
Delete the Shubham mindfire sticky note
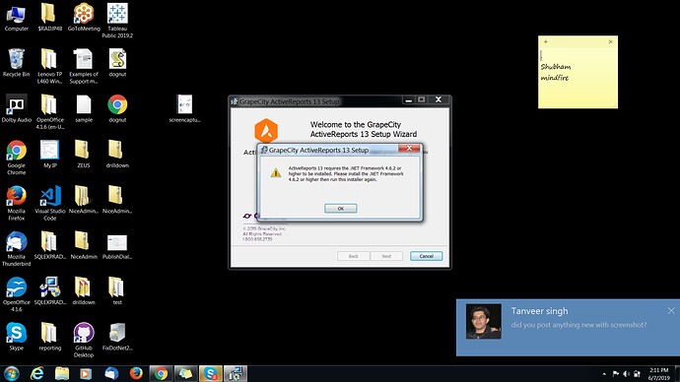coord(611,42)
